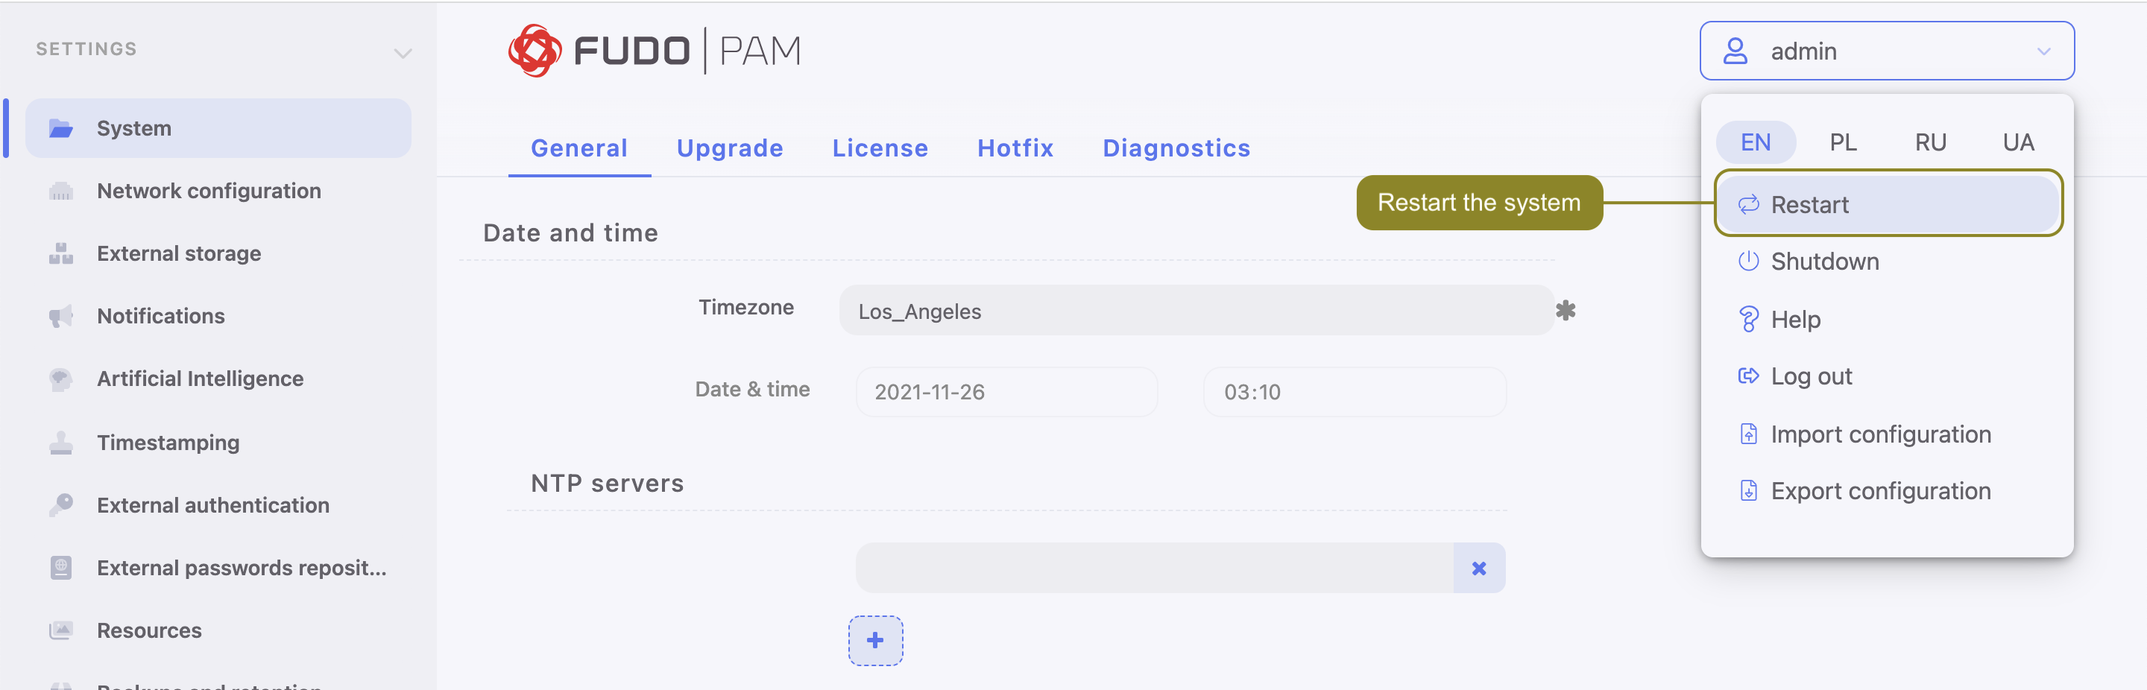Open Network configuration in the sidebar

(209, 190)
